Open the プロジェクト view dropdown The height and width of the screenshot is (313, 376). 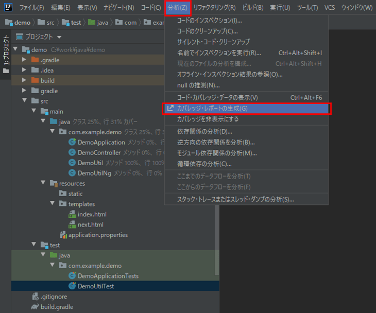click(59, 37)
